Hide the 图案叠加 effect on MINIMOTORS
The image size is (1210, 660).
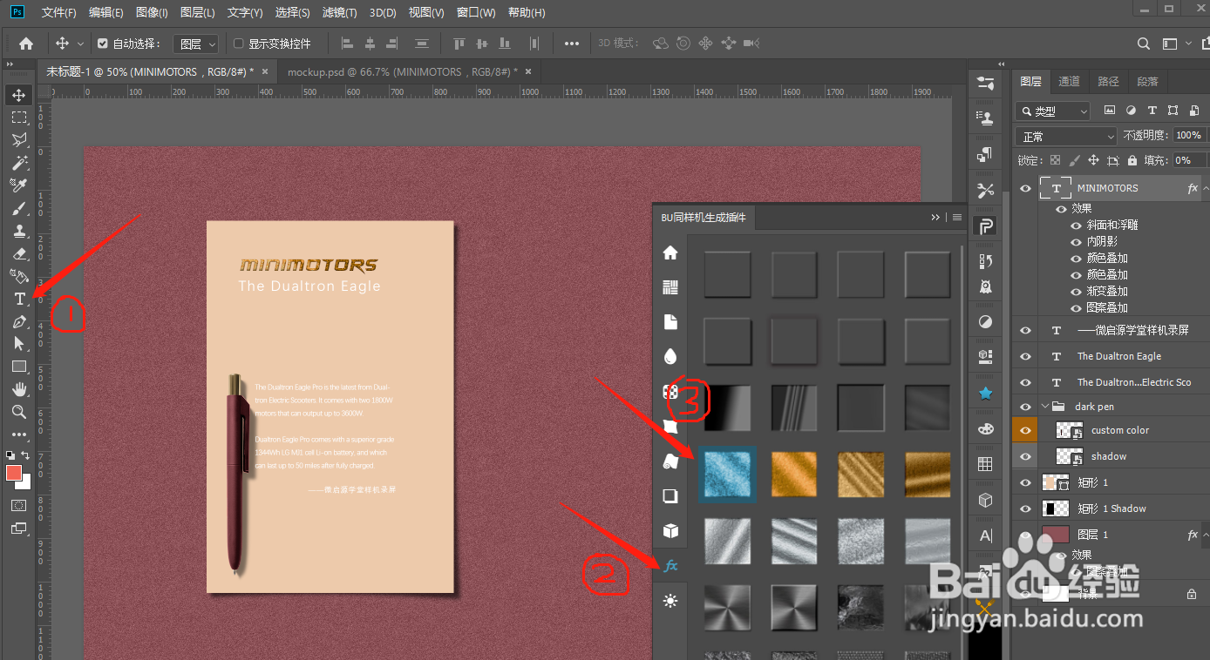pyautogui.click(x=1076, y=307)
